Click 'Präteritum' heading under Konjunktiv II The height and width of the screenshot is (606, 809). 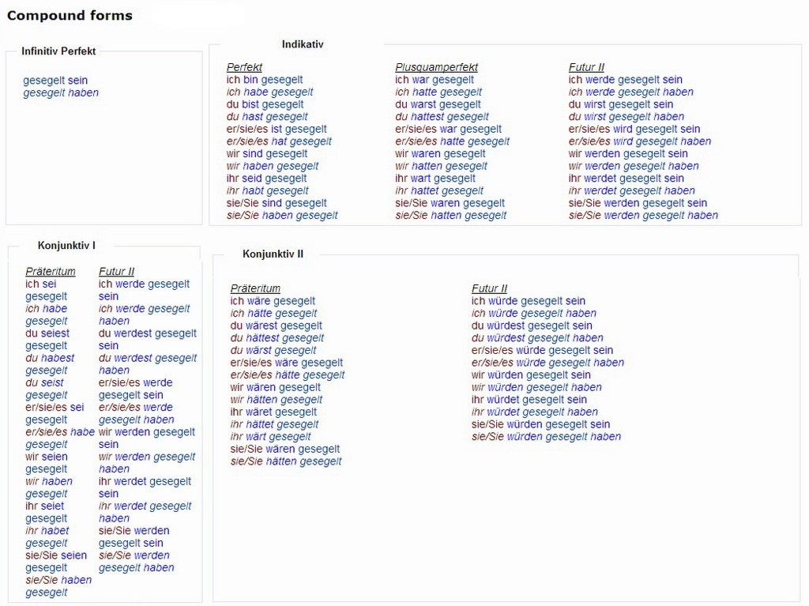(x=255, y=288)
